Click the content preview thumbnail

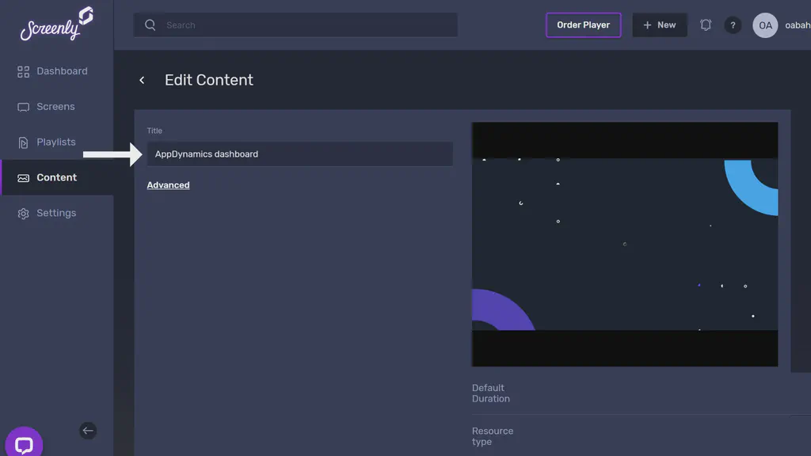[624, 242]
